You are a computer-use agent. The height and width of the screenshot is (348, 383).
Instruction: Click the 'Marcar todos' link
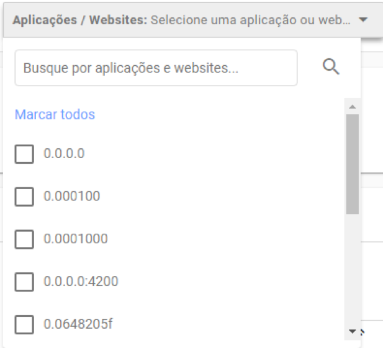[55, 115]
